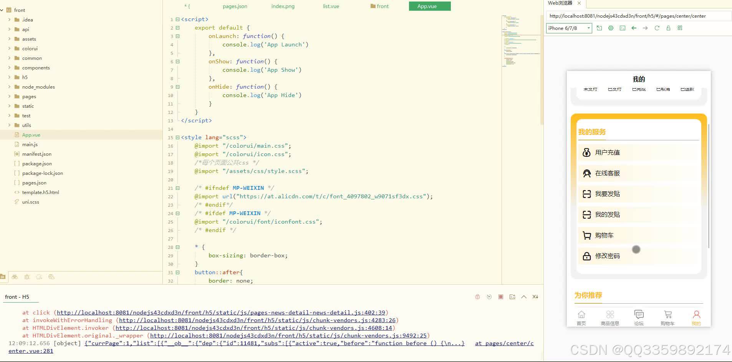The image size is (732, 362).
Task: Fold the style block at line 15
Action: click(x=177, y=137)
